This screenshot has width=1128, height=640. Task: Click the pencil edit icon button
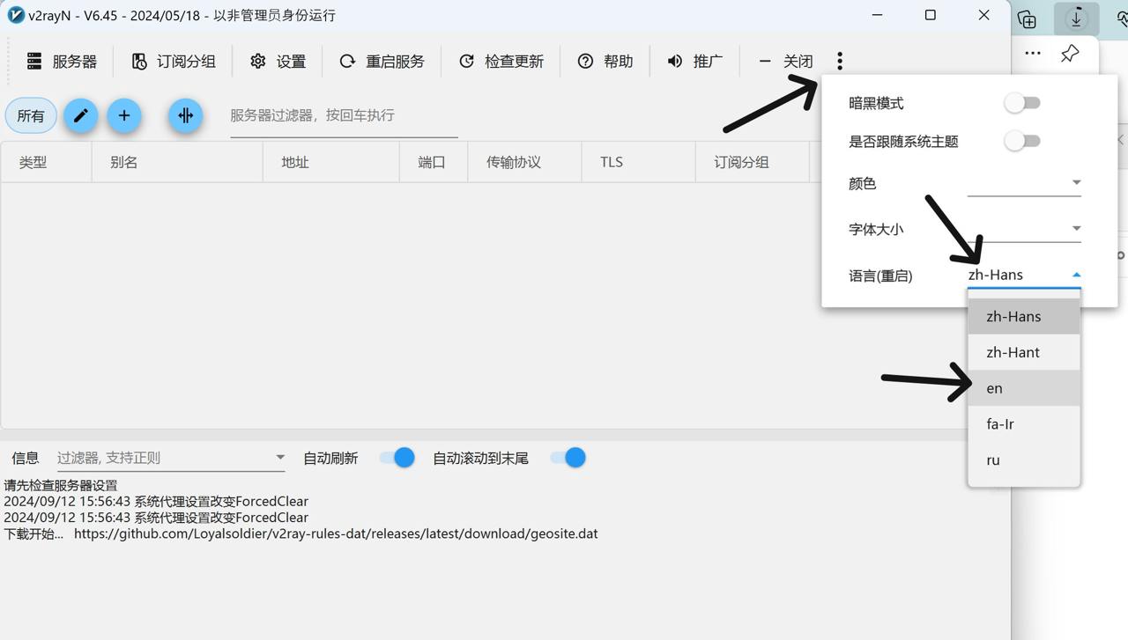80,115
